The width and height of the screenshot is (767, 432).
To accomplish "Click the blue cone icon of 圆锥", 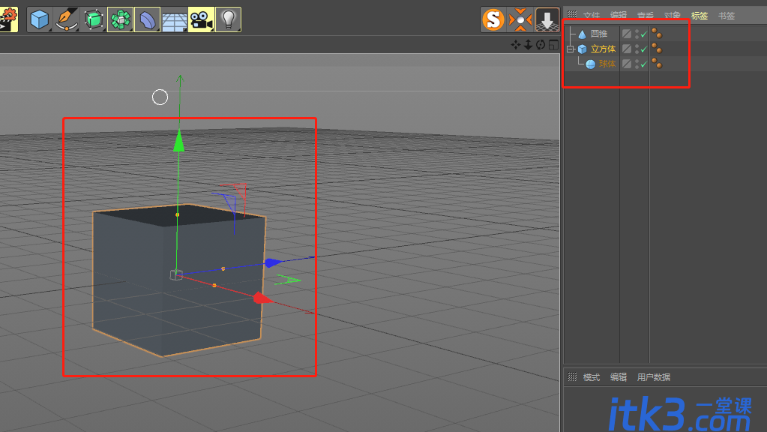I will click(582, 34).
